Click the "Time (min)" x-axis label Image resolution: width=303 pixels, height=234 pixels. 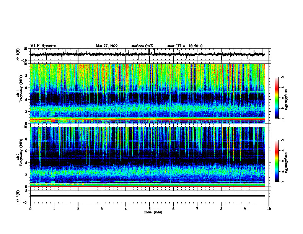pyautogui.click(x=153, y=212)
